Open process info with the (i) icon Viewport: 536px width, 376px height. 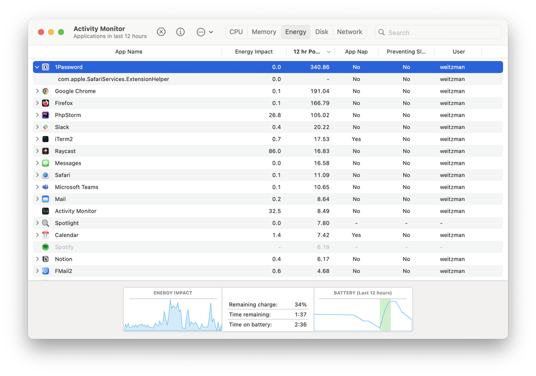coord(180,32)
